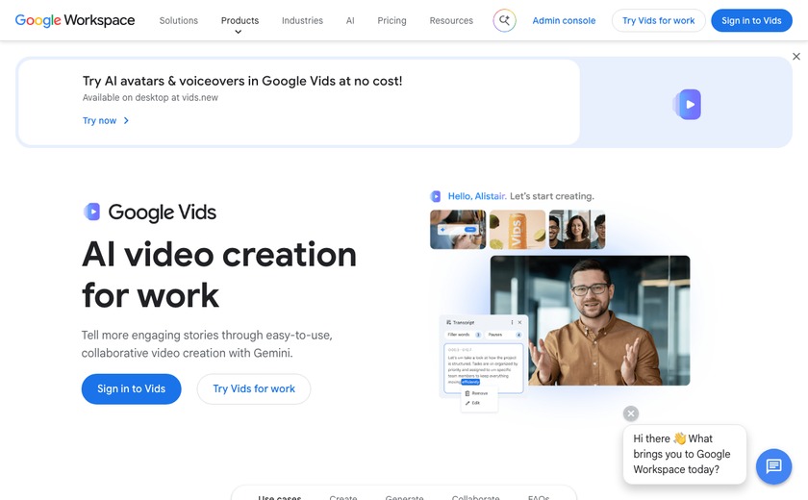The width and height of the screenshot is (808, 500).
Task: Click header Sign in to Vids button
Action: (751, 20)
